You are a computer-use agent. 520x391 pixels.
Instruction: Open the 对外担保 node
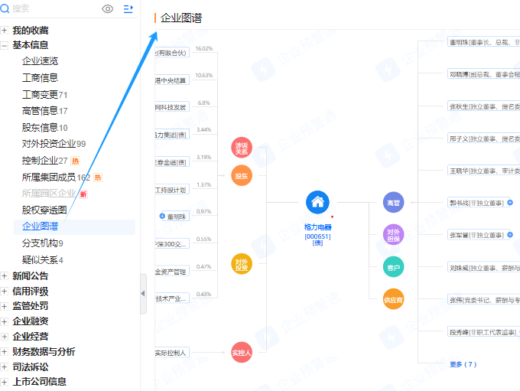point(393,235)
